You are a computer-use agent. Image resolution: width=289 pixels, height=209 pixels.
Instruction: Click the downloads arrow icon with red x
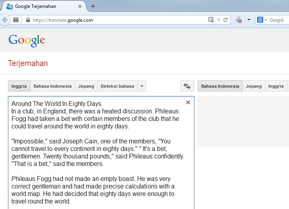[239, 20]
